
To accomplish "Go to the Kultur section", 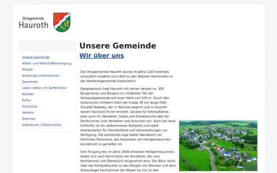I will point(26,100).
